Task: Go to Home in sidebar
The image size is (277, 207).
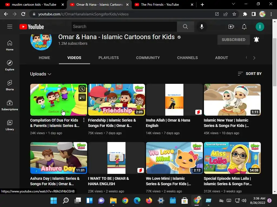Action: [x=10, y=45]
